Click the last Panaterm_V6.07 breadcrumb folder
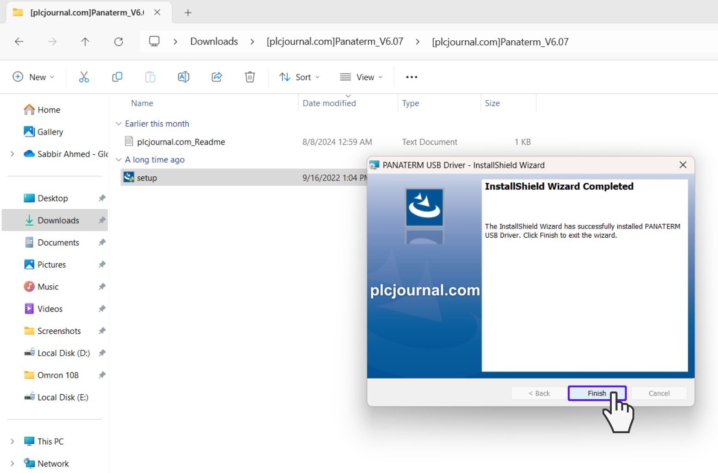718x473 pixels. [500, 42]
